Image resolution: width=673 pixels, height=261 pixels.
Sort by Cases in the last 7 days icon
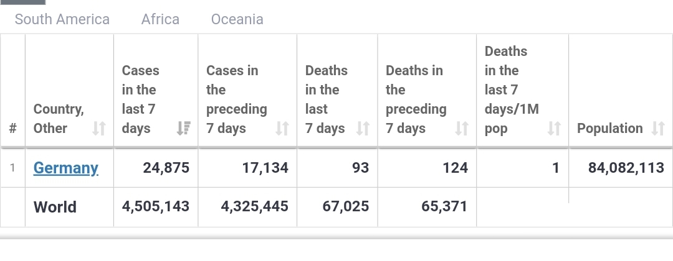[x=184, y=129]
